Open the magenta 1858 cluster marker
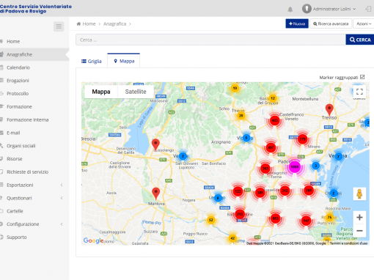This screenshot has width=374, height=280. click(295, 166)
